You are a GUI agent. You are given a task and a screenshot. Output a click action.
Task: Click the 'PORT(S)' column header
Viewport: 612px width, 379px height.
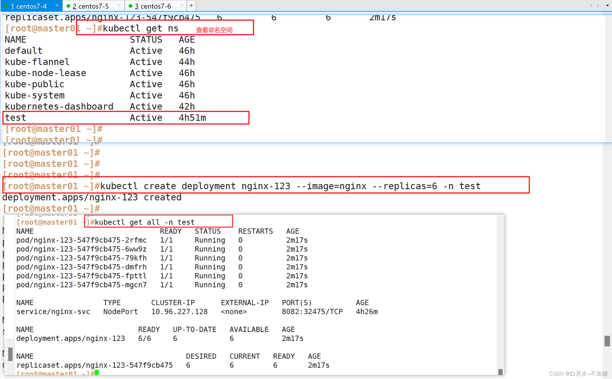click(297, 303)
